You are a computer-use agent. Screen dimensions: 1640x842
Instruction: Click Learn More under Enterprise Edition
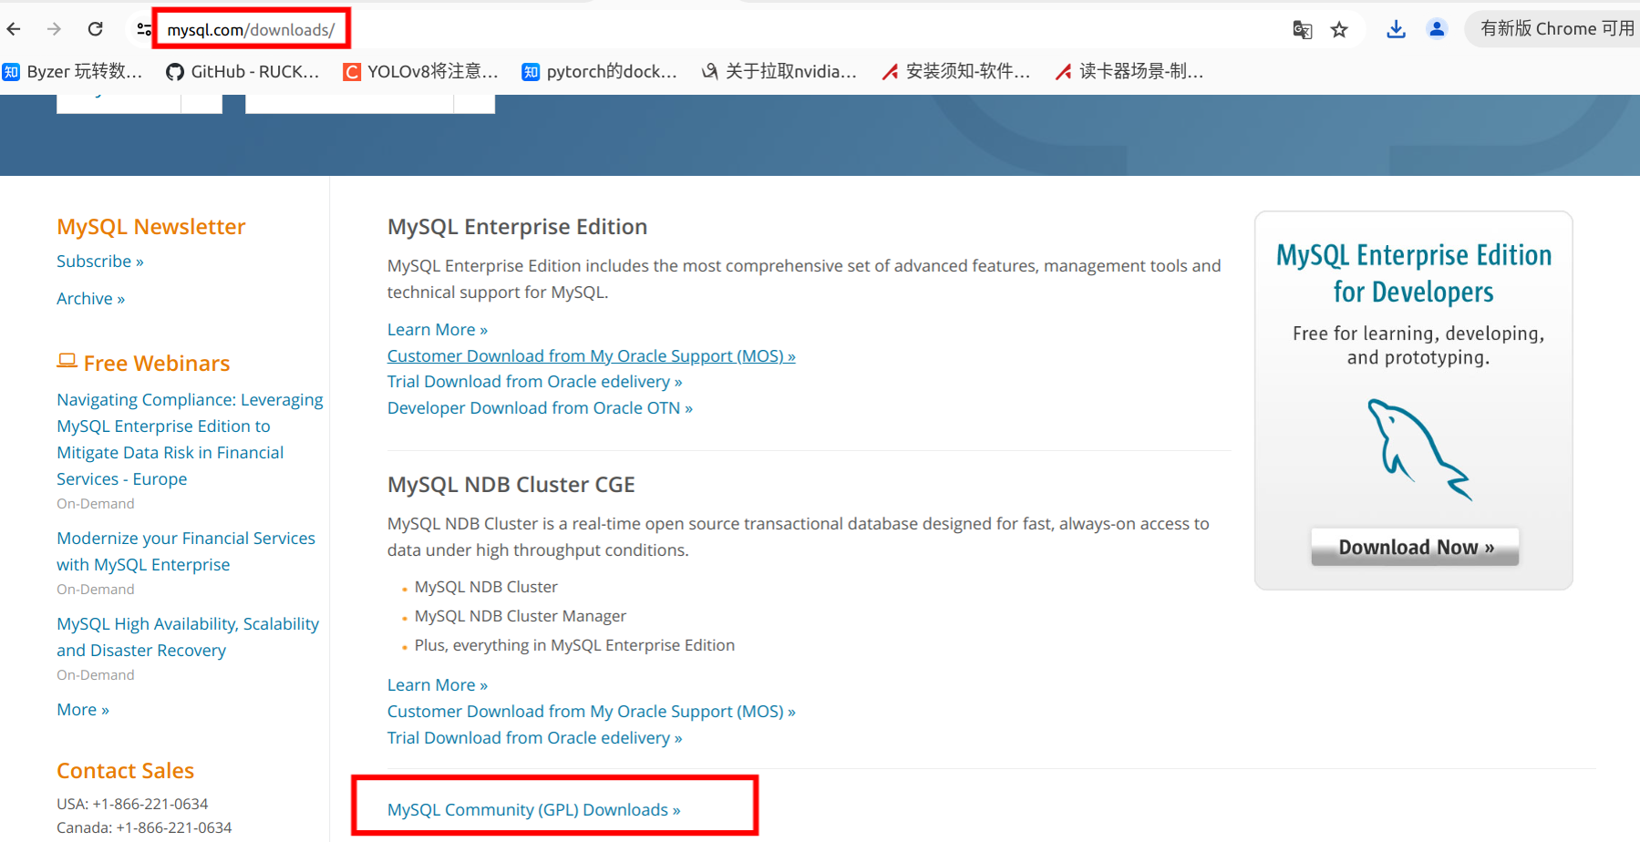[x=438, y=330]
